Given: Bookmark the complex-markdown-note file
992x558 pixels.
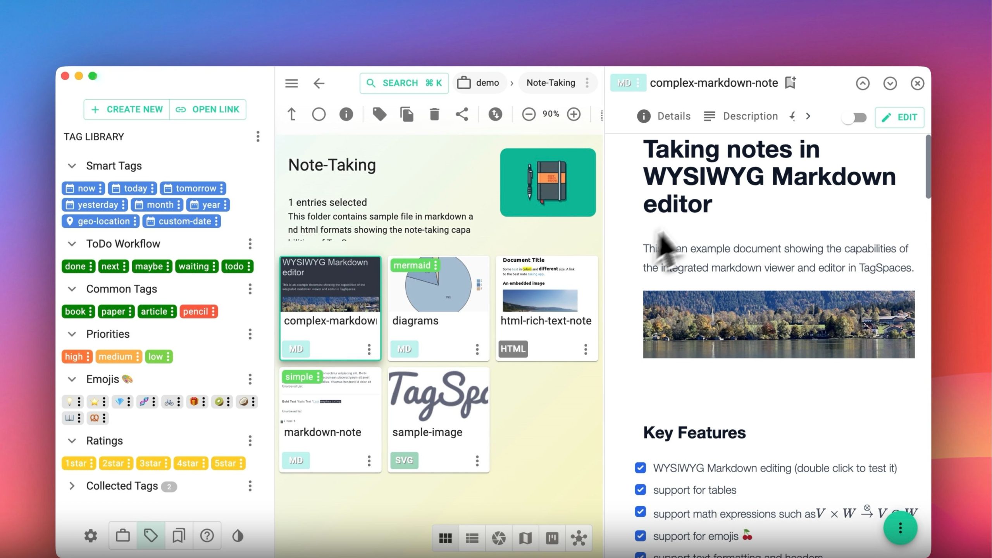Looking at the screenshot, I should pyautogui.click(x=790, y=83).
